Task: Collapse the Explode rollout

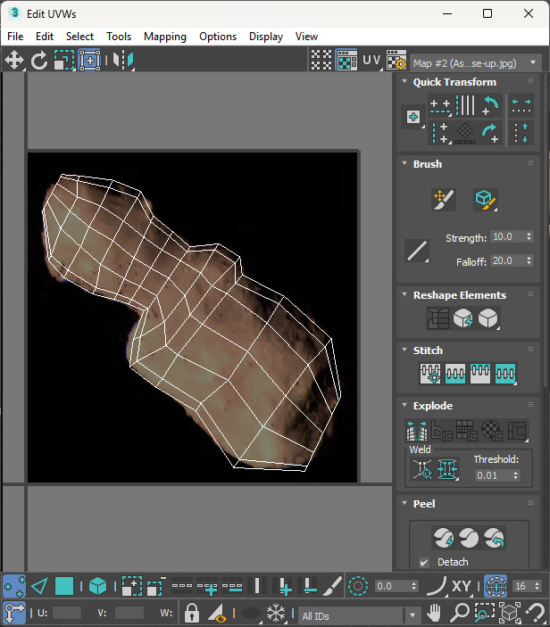Action: [404, 405]
